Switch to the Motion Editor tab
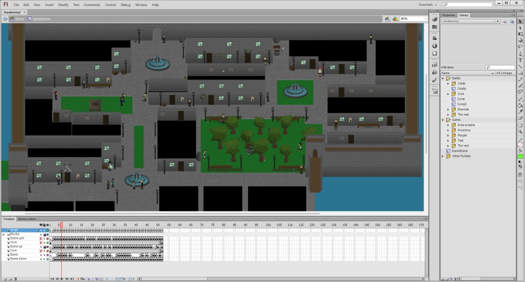The height and width of the screenshot is (282, 525). tap(27, 219)
